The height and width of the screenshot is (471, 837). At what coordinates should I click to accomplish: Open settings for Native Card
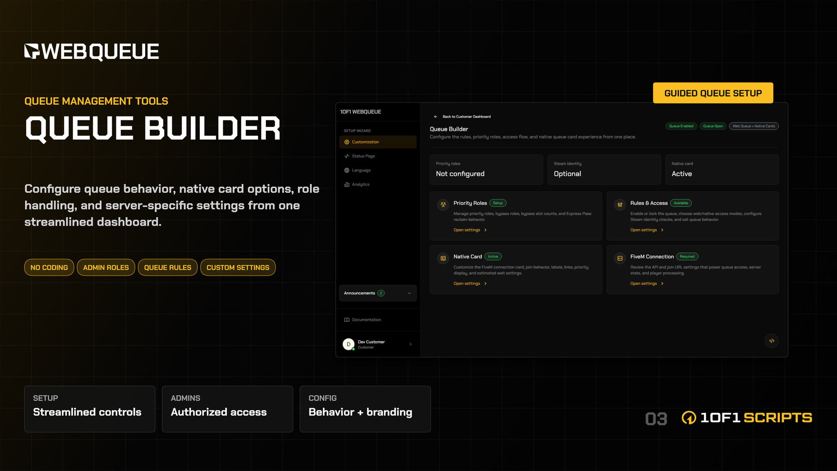click(470, 284)
